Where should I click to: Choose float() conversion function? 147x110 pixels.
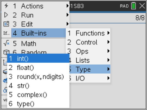click(x=38, y=68)
